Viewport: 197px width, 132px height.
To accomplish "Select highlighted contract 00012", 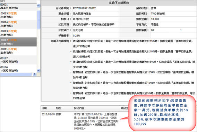I will 18,42.
